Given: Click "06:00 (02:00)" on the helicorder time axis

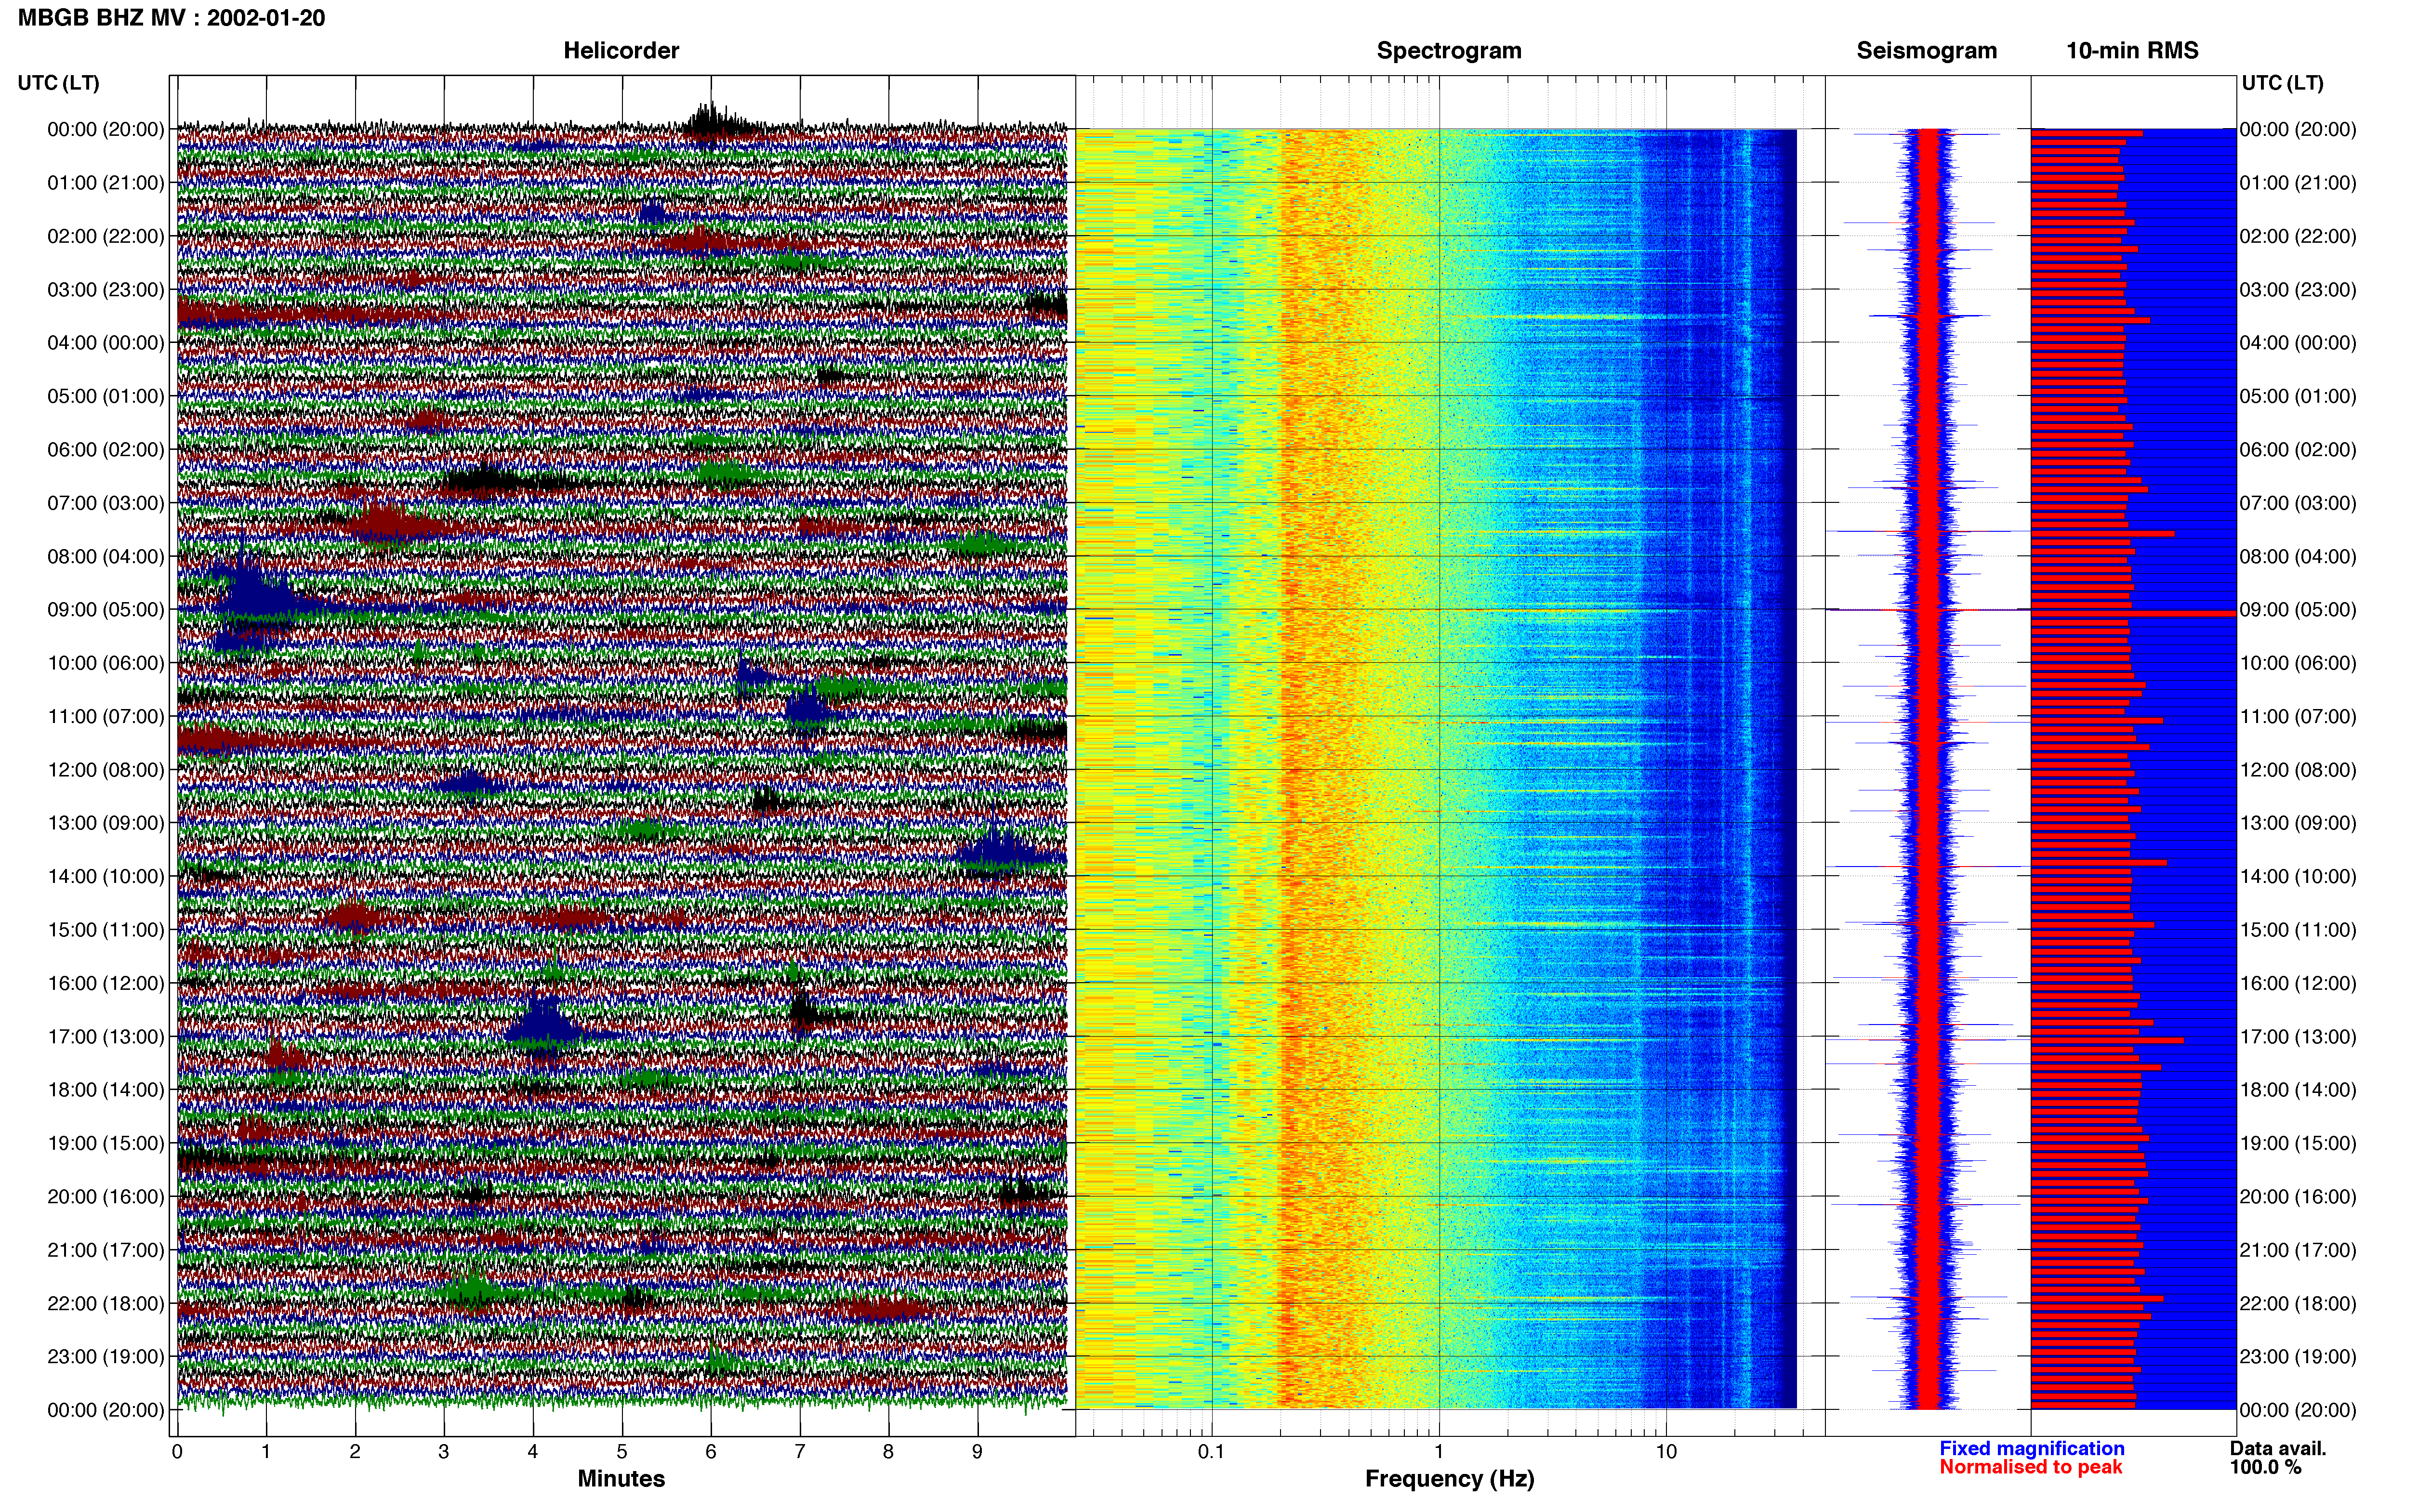Looking at the screenshot, I should pyautogui.click(x=106, y=450).
